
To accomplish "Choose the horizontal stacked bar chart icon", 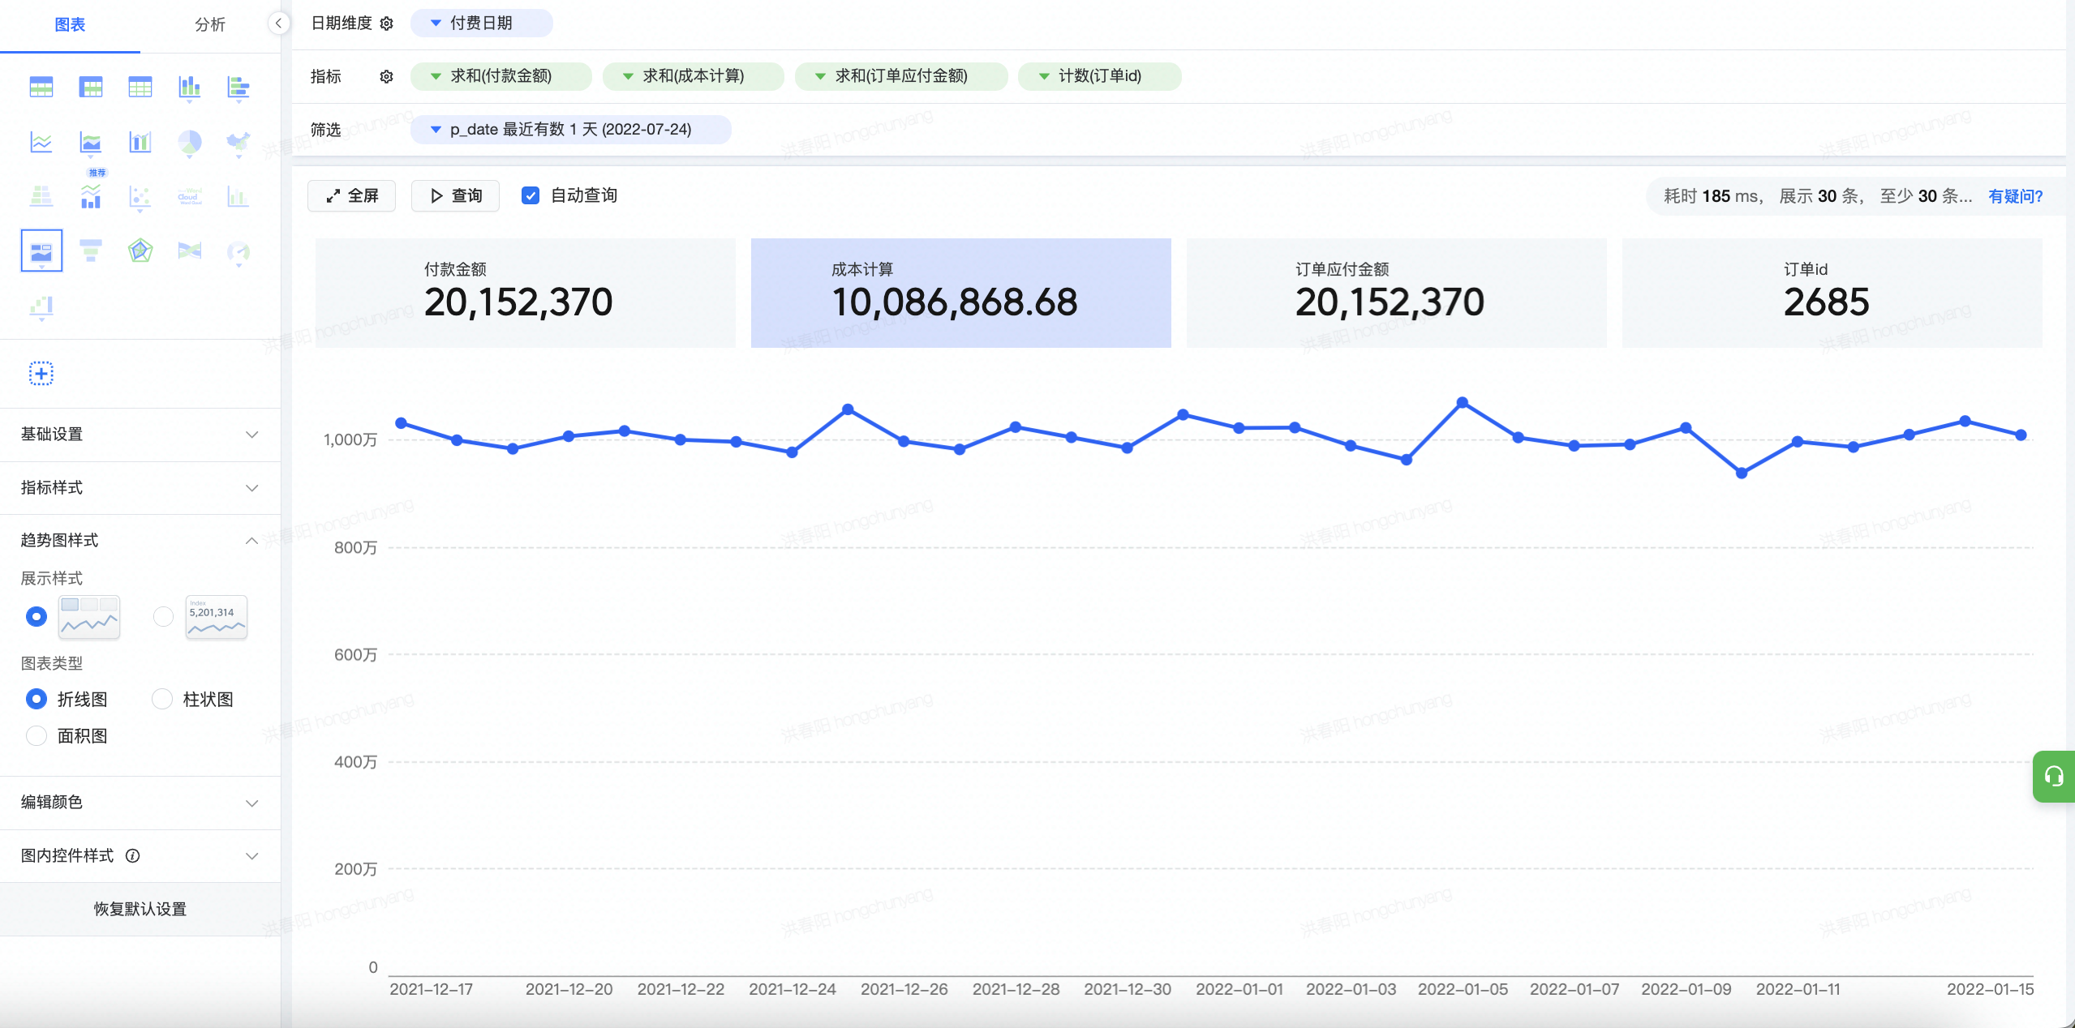I will (x=238, y=87).
